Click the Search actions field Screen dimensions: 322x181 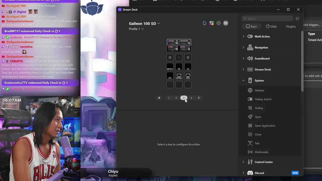[267, 19]
